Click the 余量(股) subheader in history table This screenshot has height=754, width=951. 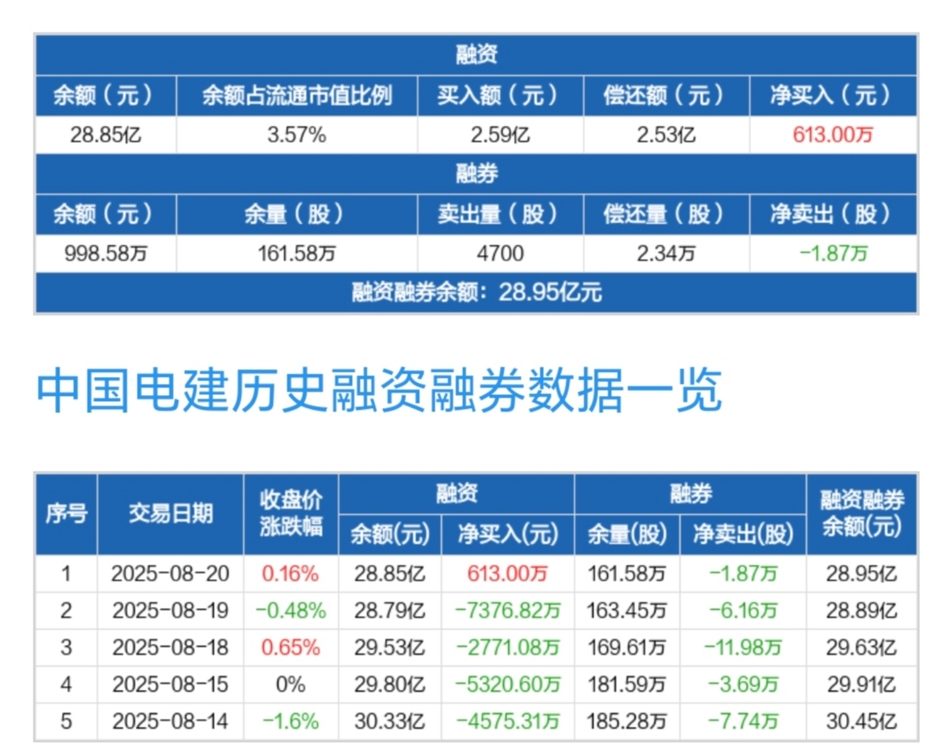pyautogui.click(x=627, y=535)
